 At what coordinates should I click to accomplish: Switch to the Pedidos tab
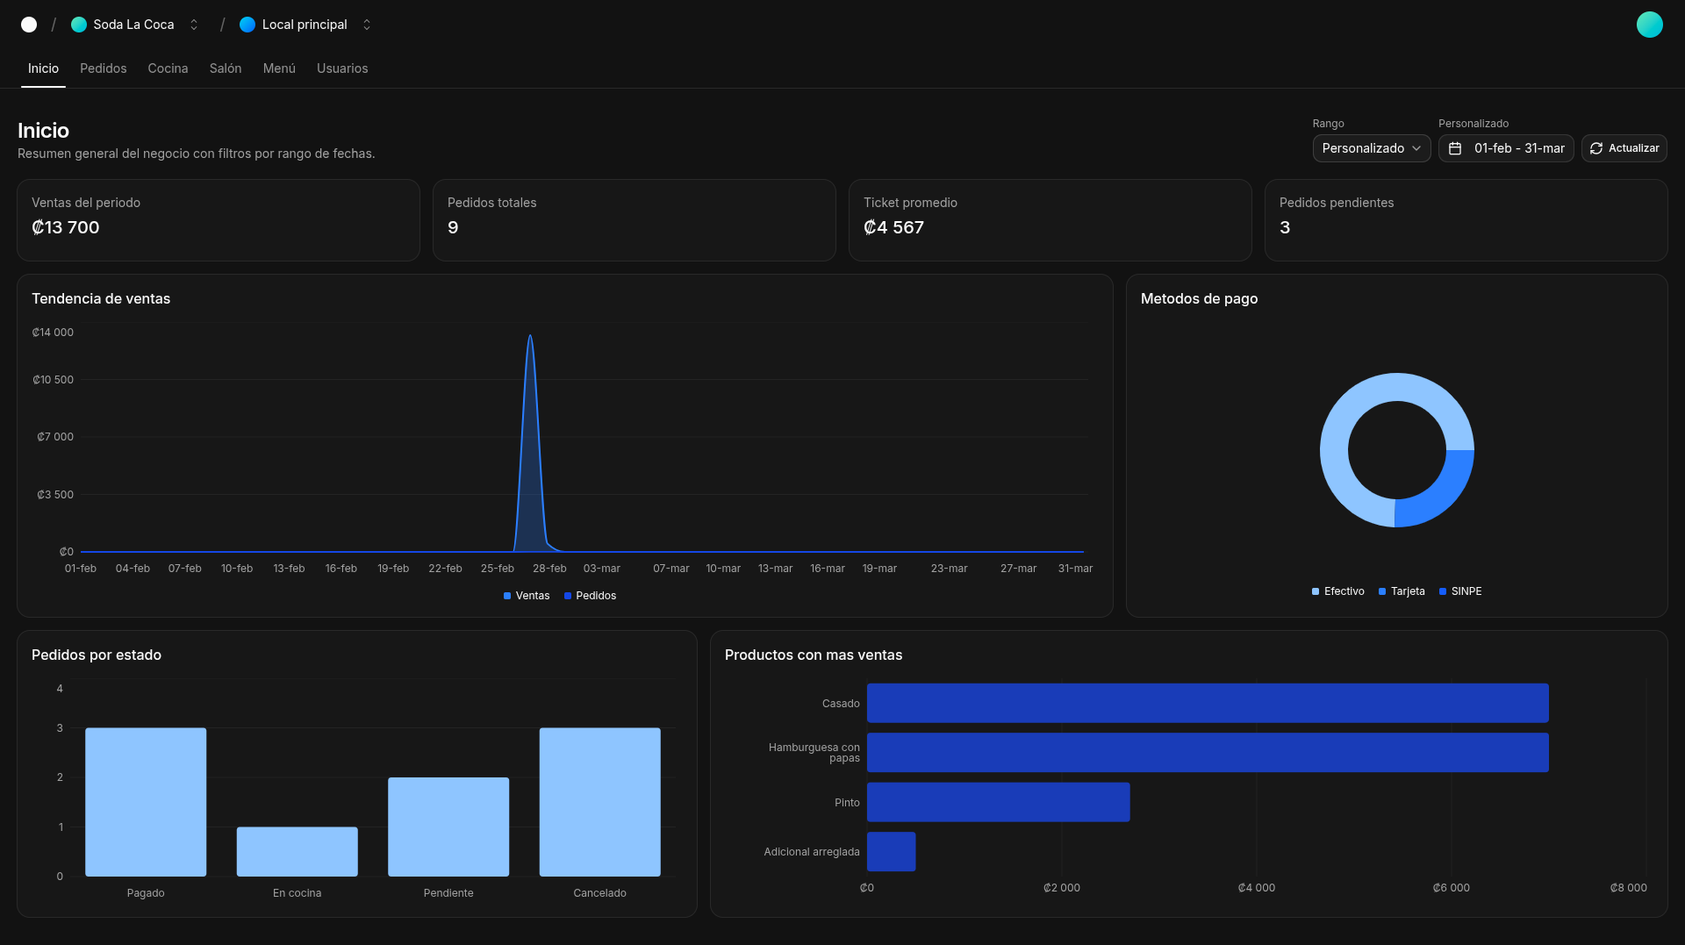[103, 68]
